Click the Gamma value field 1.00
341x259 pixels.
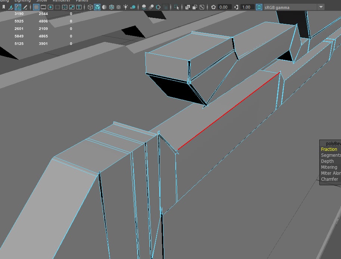[247, 7]
